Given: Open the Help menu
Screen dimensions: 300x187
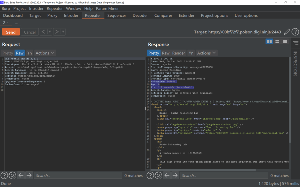Looking at the screenshot, I should [x=88, y=8].
